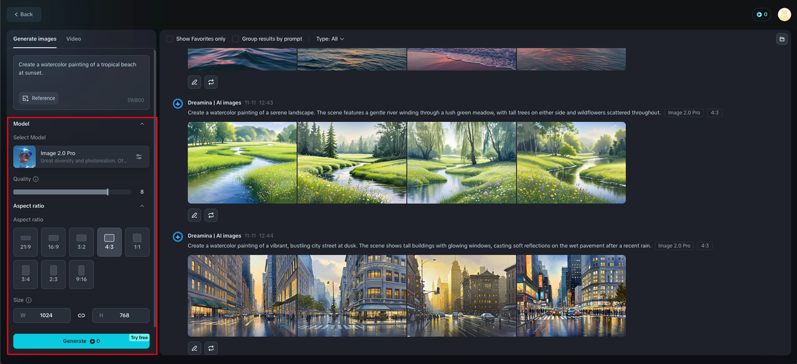Click 4:3 tag on landscape prompt
The image size is (797, 364).
(x=715, y=113)
